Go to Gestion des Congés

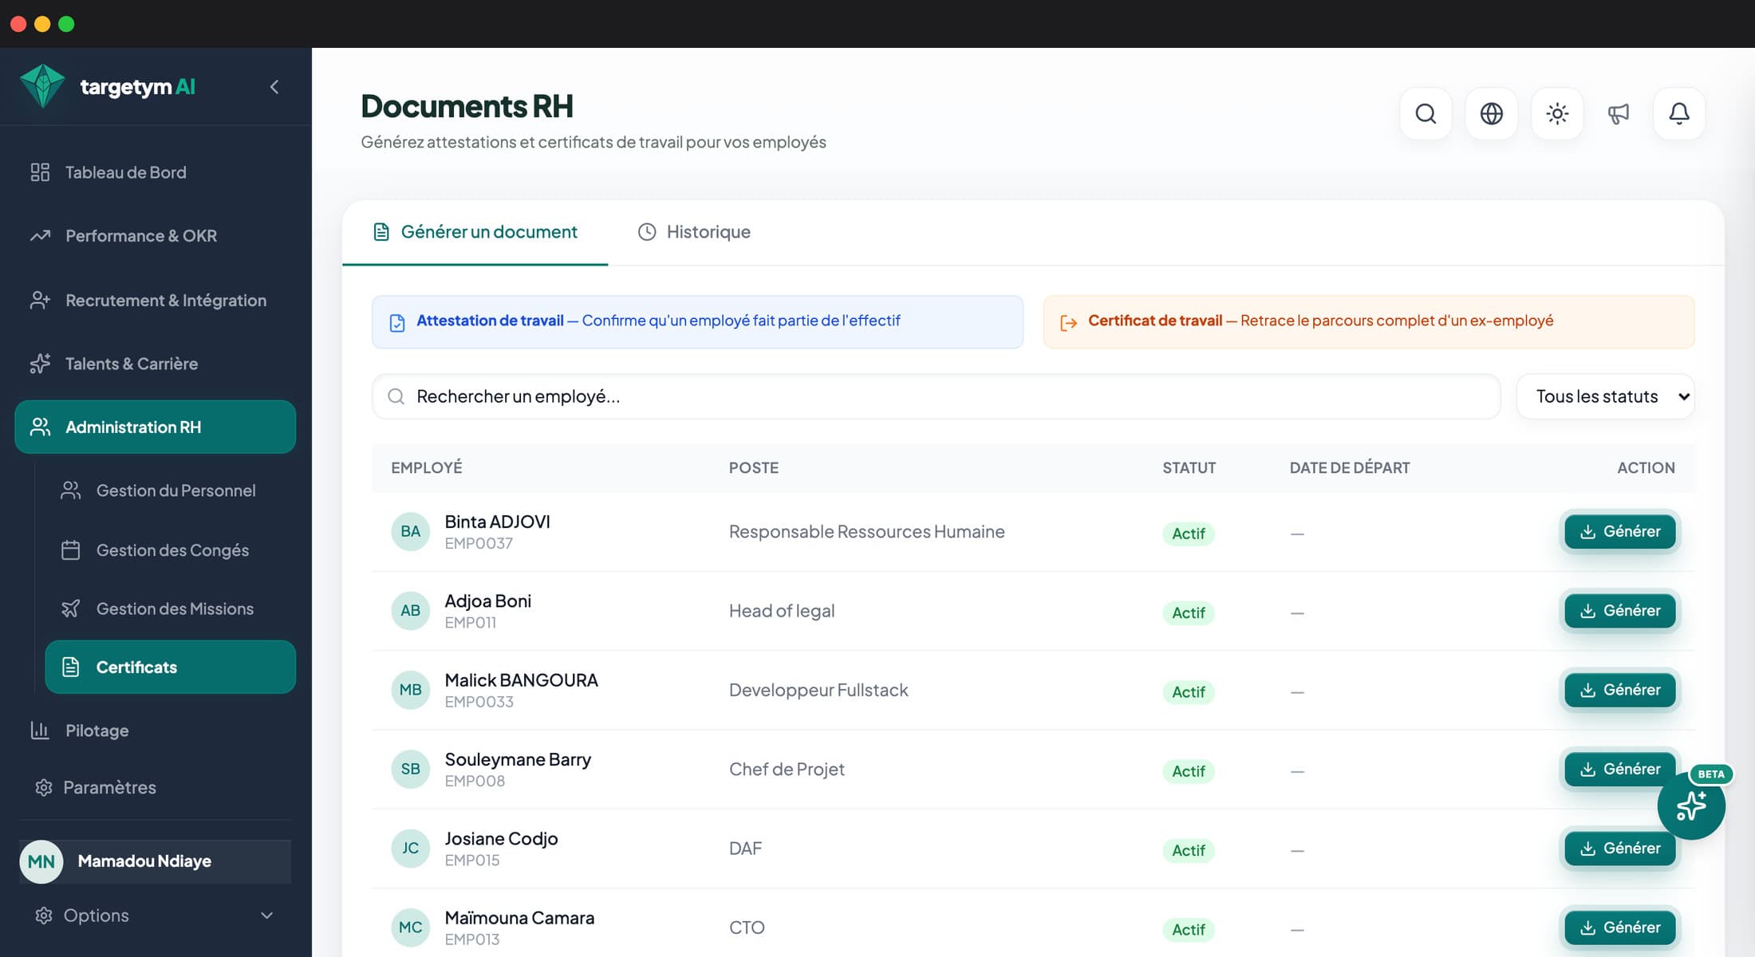click(170, 550)
